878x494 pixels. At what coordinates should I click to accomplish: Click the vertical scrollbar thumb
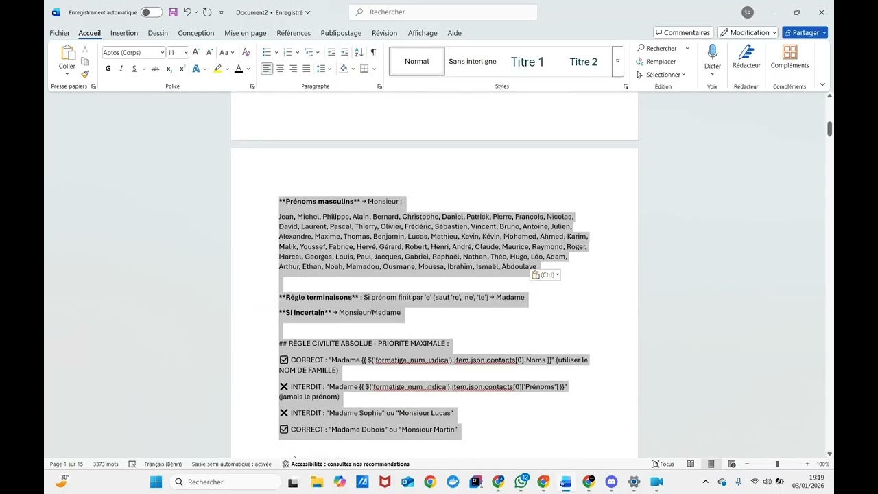(830, 129)
